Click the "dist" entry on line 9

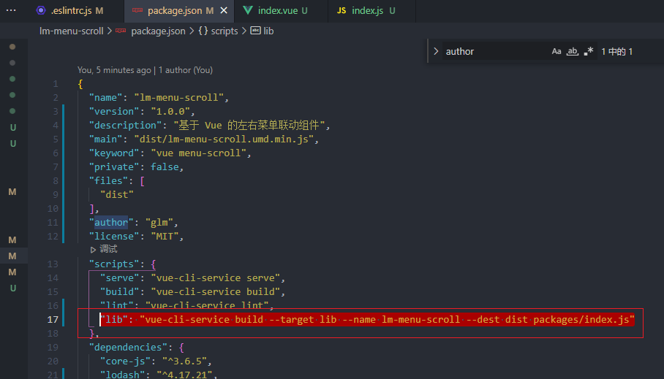tap(117, 194)
